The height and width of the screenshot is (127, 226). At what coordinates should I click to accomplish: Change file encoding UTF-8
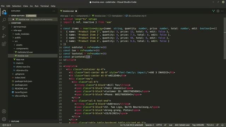pos(159,125)
